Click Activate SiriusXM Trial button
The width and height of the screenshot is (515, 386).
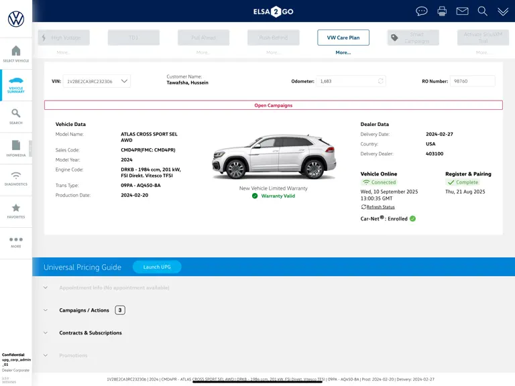(483, 38)
